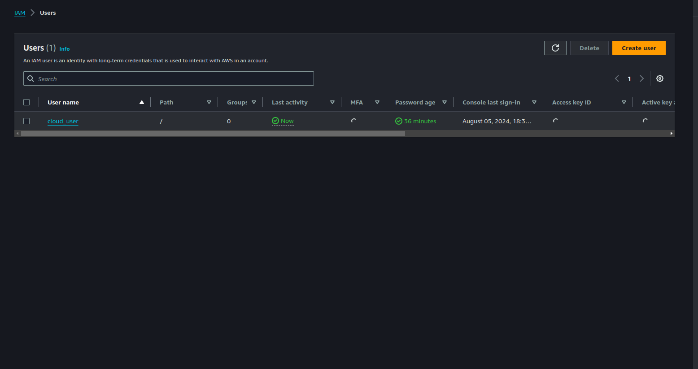Sort by MFA column
The width and height of the screenshot is (698, 369).
(377, 102)
